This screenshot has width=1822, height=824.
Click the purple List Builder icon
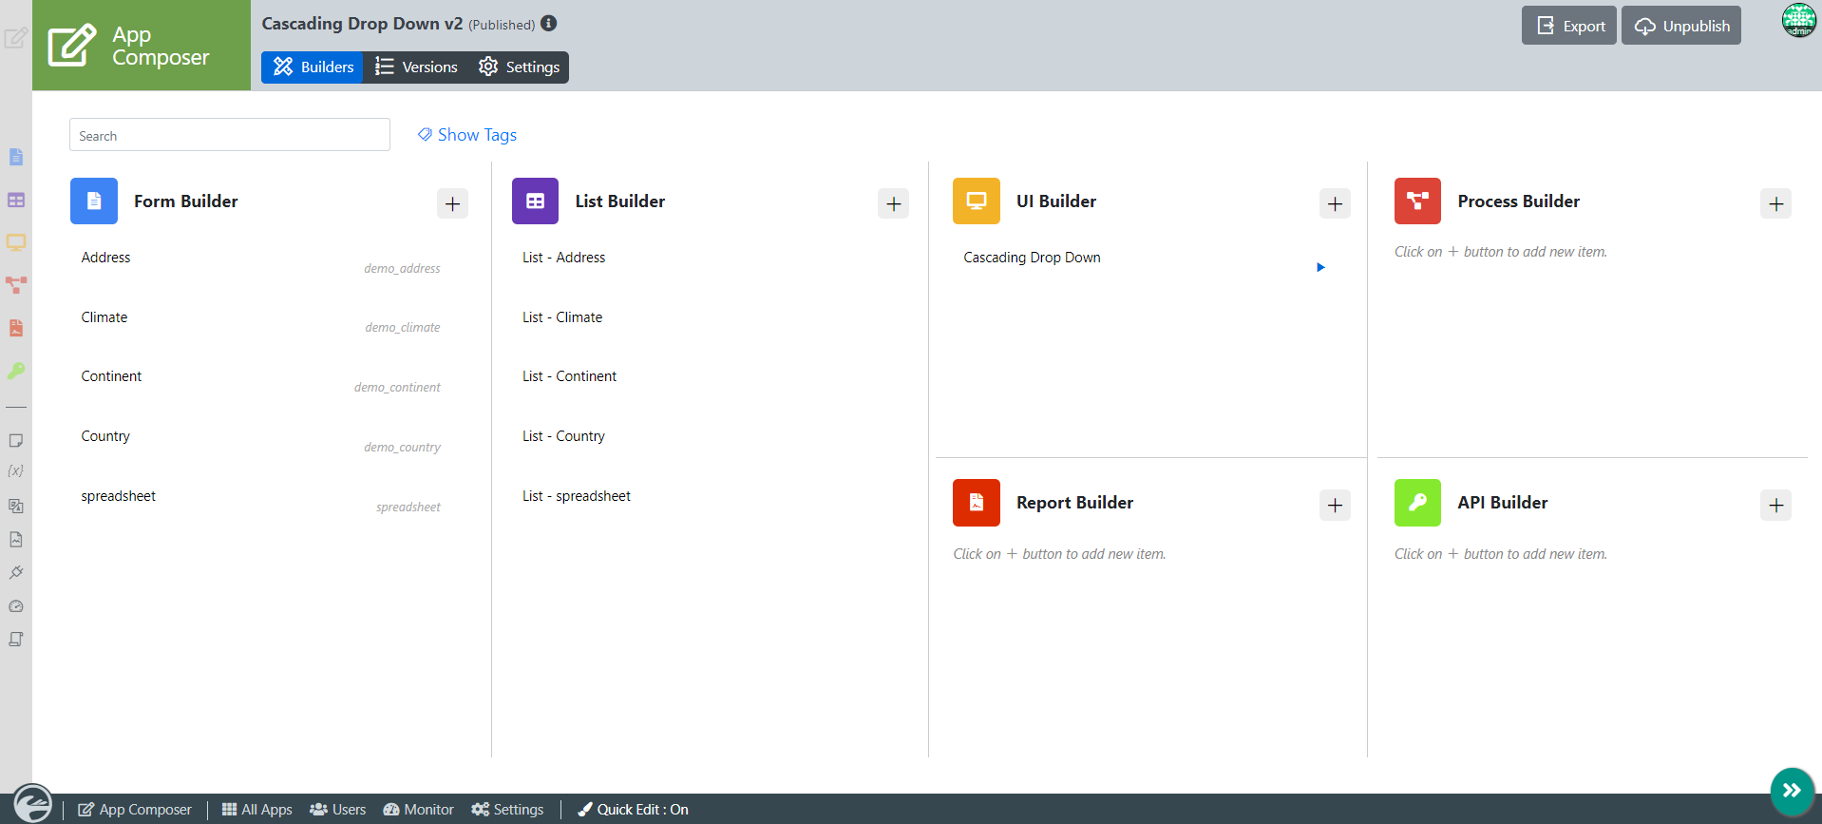(x=535, y=201)
